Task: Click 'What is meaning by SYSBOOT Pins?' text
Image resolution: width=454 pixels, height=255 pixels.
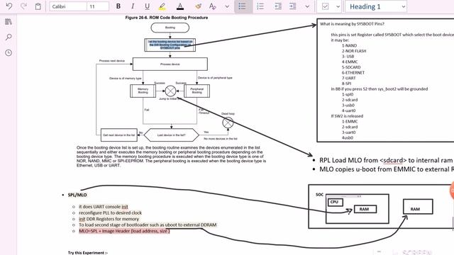Action: [x=352, y=24]
